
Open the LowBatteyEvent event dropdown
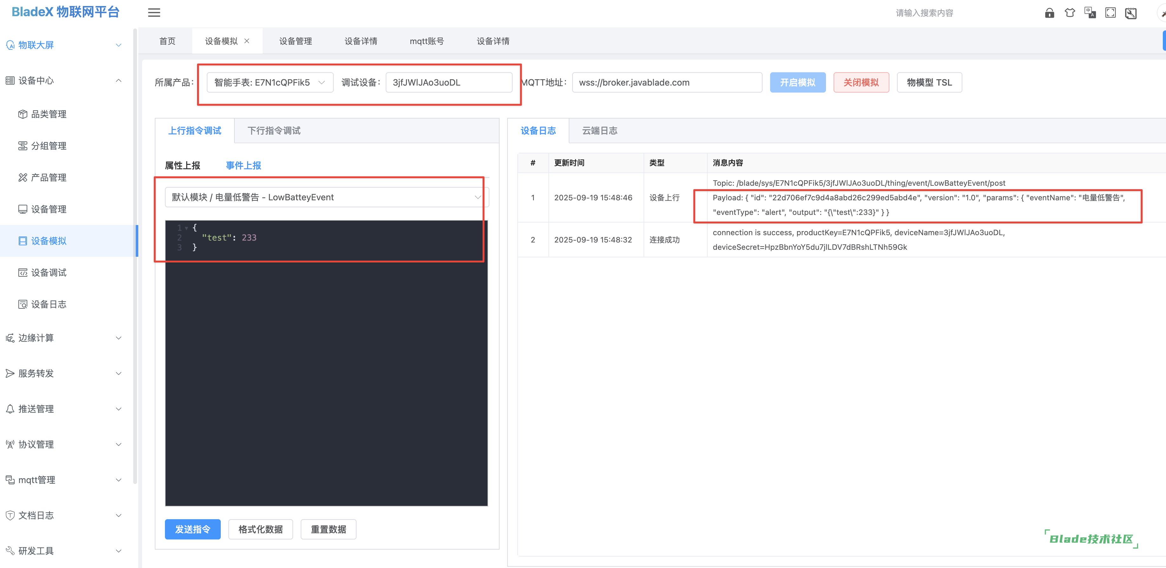(x=327, y=197)
